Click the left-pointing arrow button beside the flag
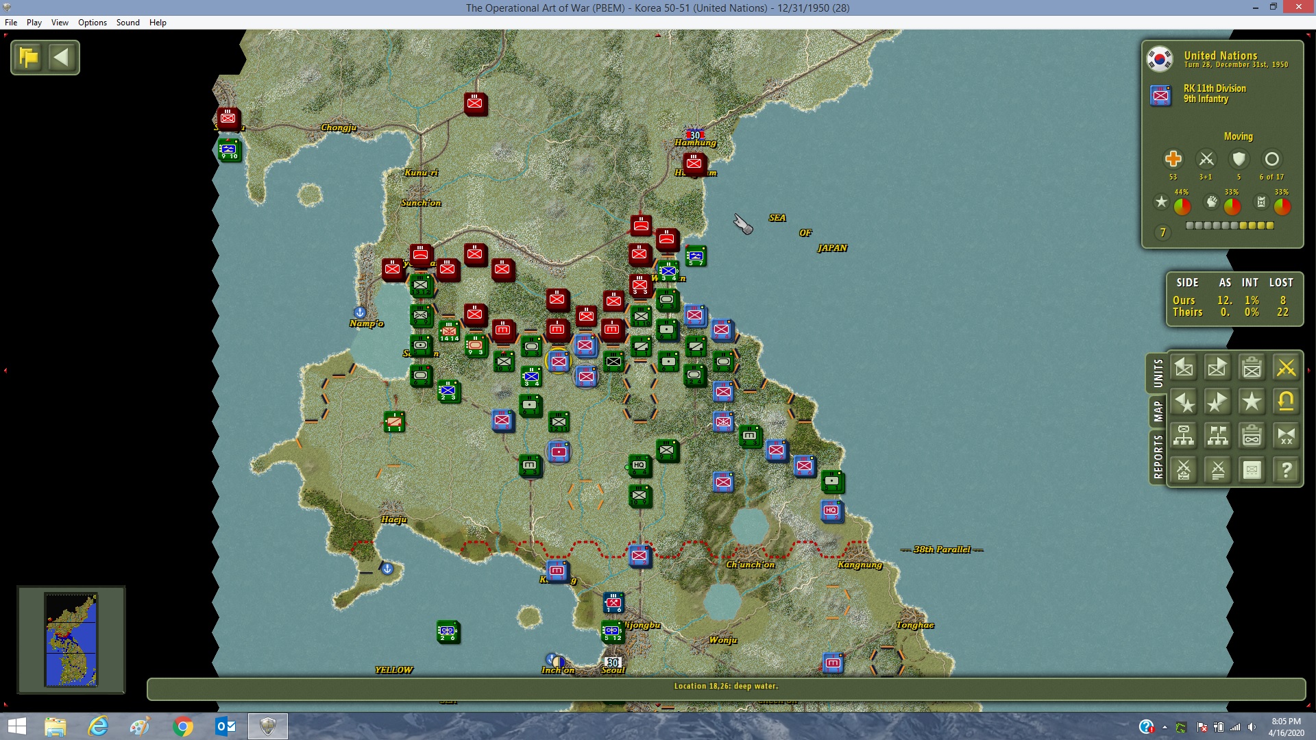The height and width of the screenshot is (740, 1316). point(62,58)
